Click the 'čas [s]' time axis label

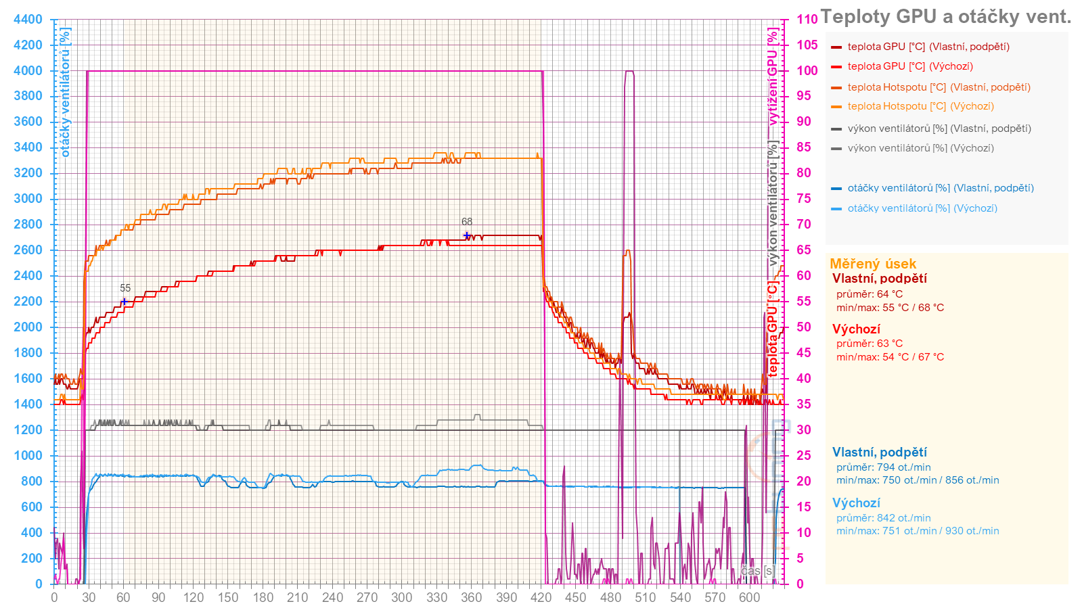[x=757, y=571]
